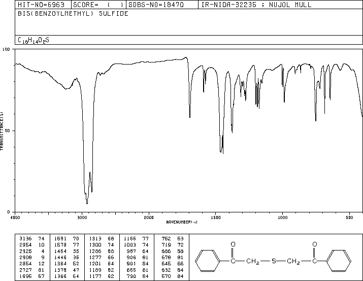Screen dimensions: 363x281
Task: Select peak table entry 2954 10
Action: coord(32,245)
